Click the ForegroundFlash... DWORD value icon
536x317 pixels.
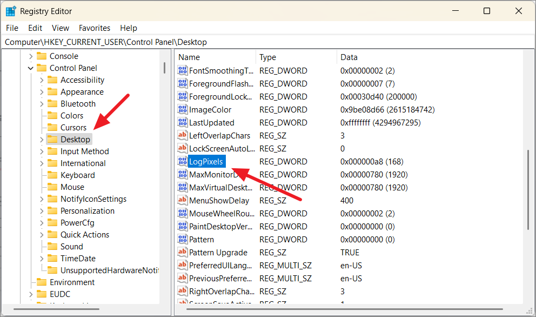click(183, 83)
